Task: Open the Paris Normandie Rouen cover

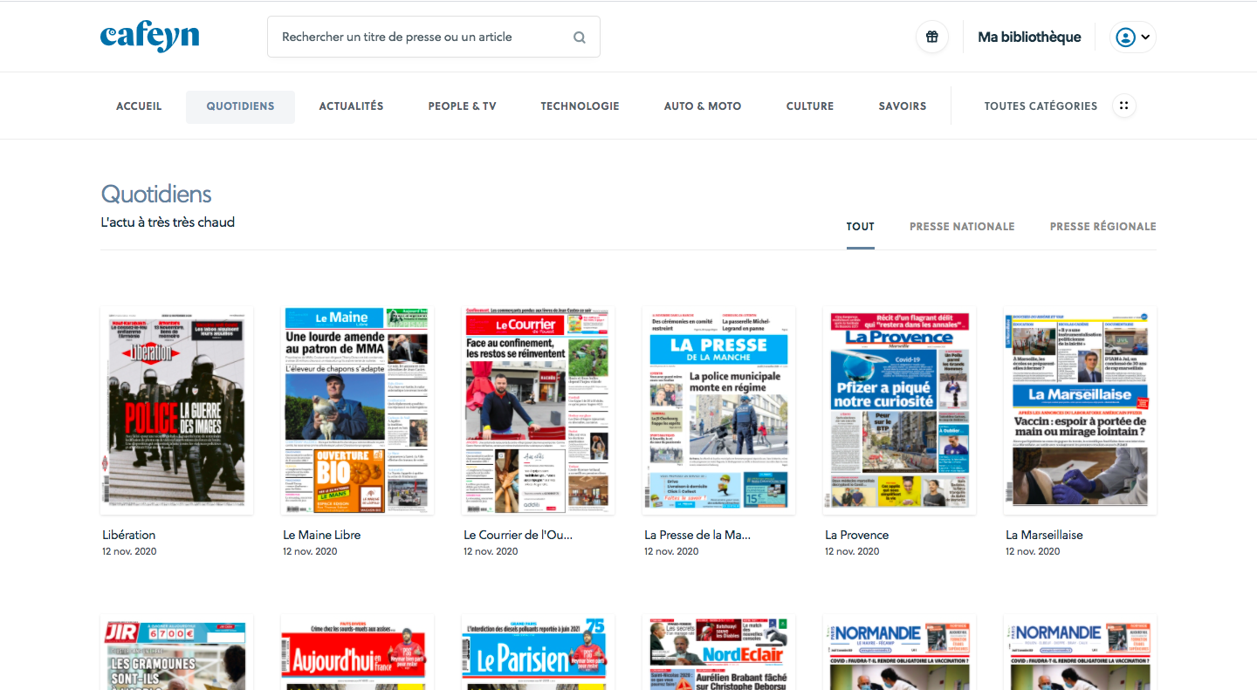Action: (1081, 652)
